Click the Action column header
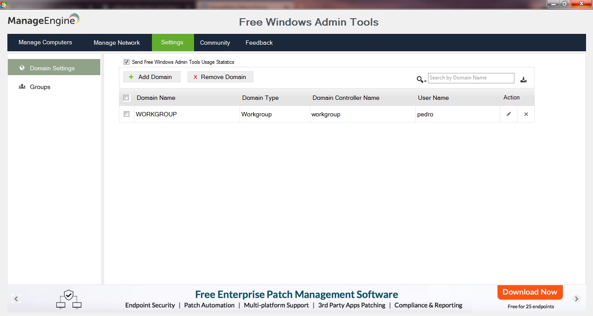Viewport: 593px width, 316px height. pos(511,97)
